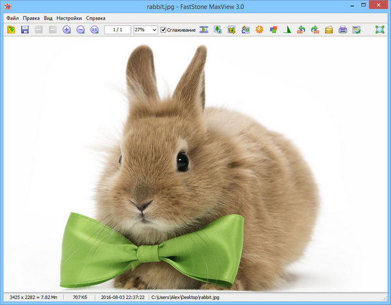
Task: Click the Save floppy disk icon
Action: point(25,30)
